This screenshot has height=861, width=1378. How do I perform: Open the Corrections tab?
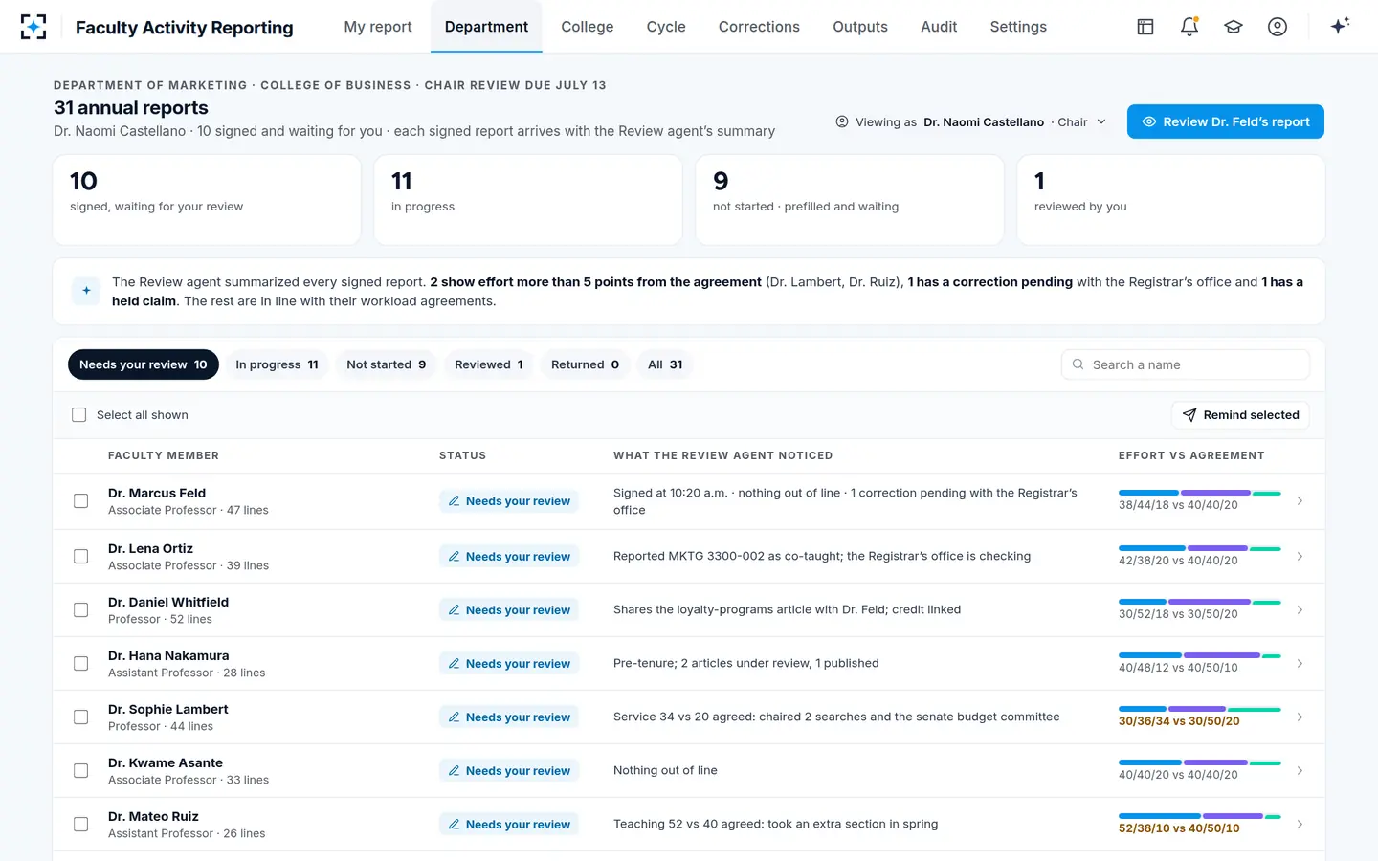(x=759, y=27)
